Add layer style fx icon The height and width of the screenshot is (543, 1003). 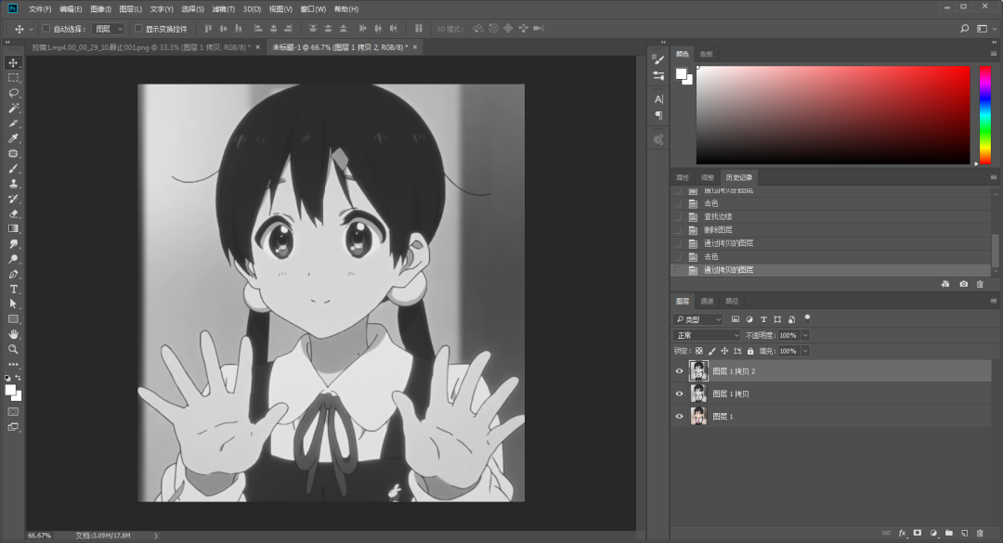pyautogui.click(x=902, y=533)
